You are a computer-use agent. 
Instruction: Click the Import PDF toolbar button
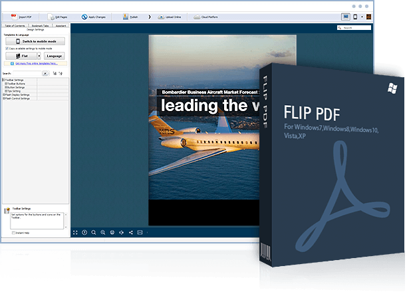point(21,17)
